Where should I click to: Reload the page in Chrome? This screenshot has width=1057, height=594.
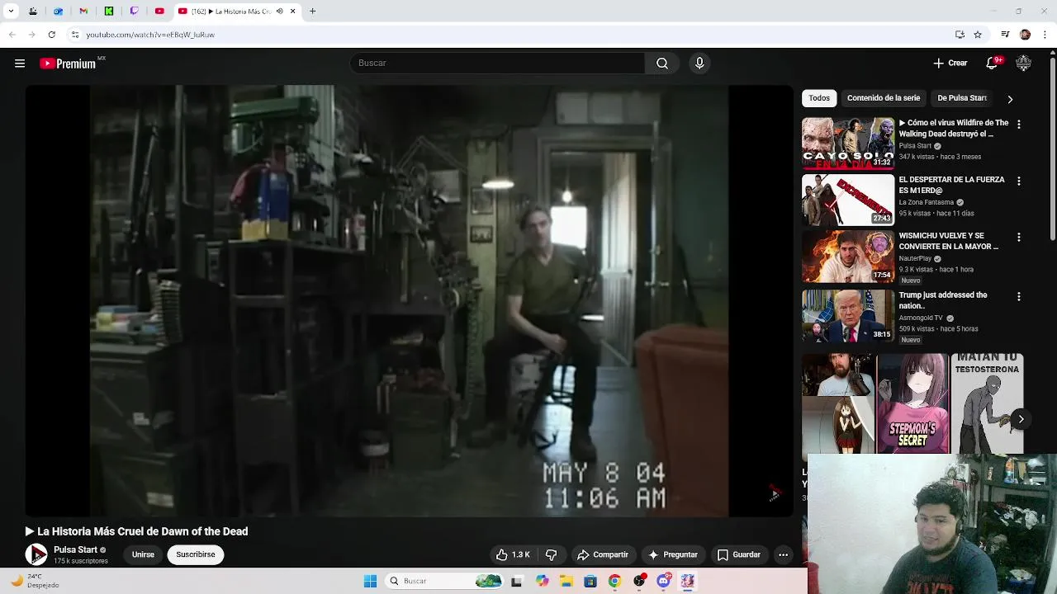pyautogui.click(x=51, y=35)
